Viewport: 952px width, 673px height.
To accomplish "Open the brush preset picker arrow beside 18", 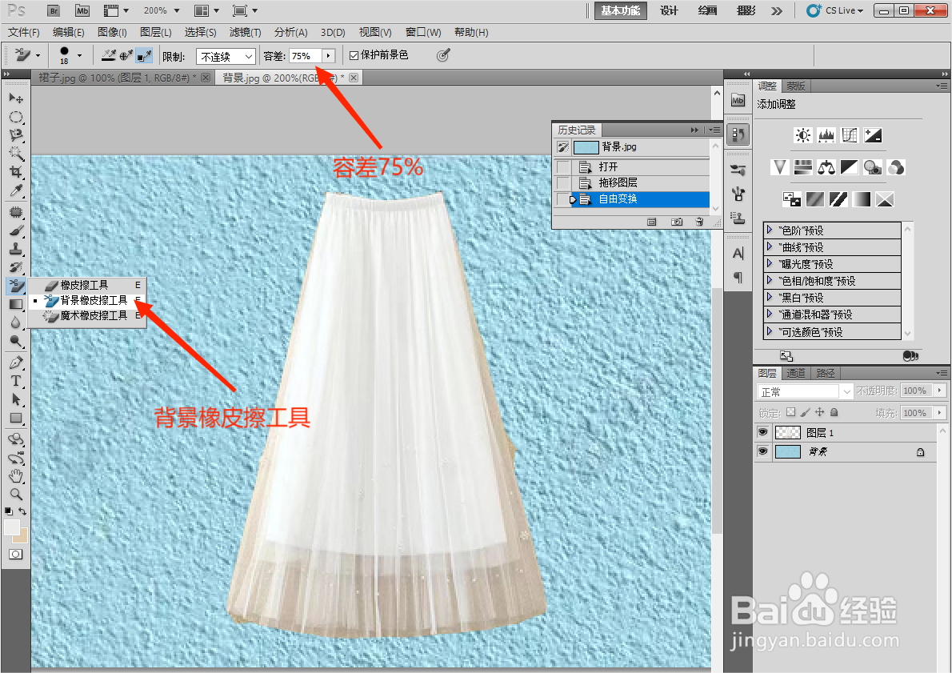I will coord(79,55).
